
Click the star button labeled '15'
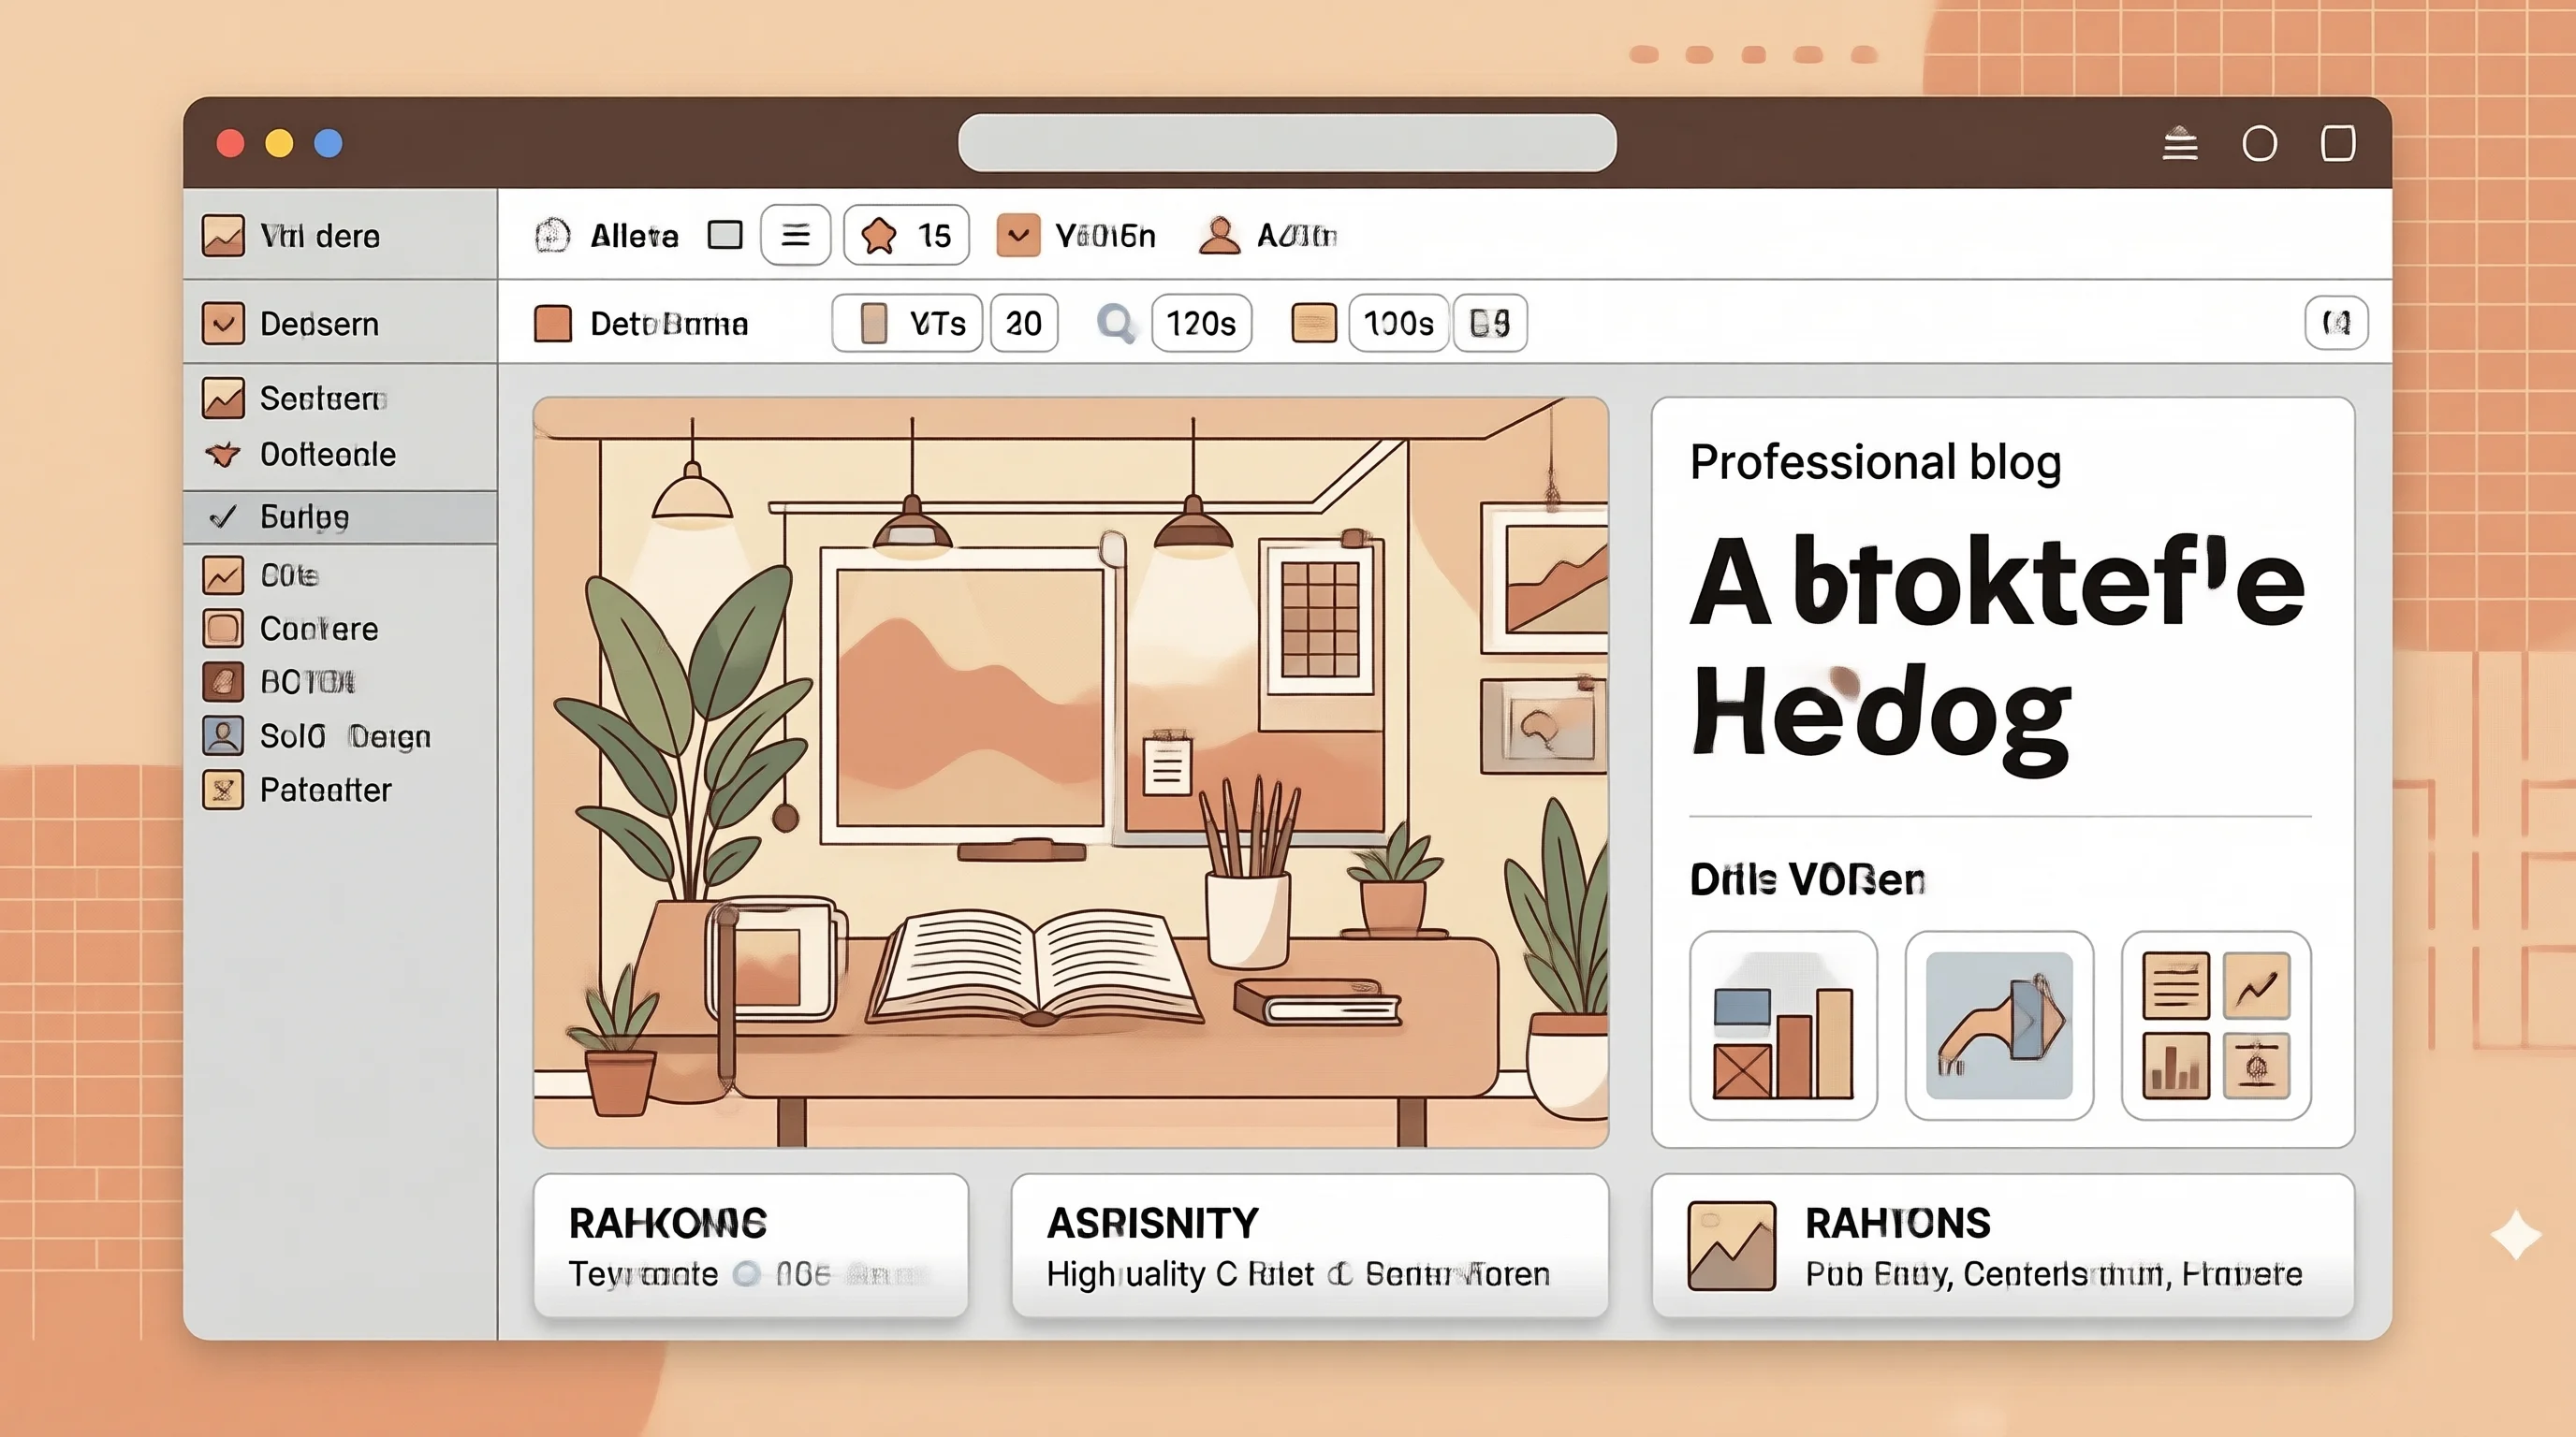(906, 235)
